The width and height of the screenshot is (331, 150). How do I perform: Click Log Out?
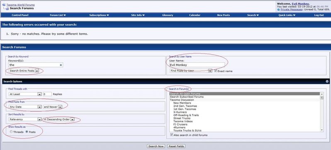tap(319, 15)
